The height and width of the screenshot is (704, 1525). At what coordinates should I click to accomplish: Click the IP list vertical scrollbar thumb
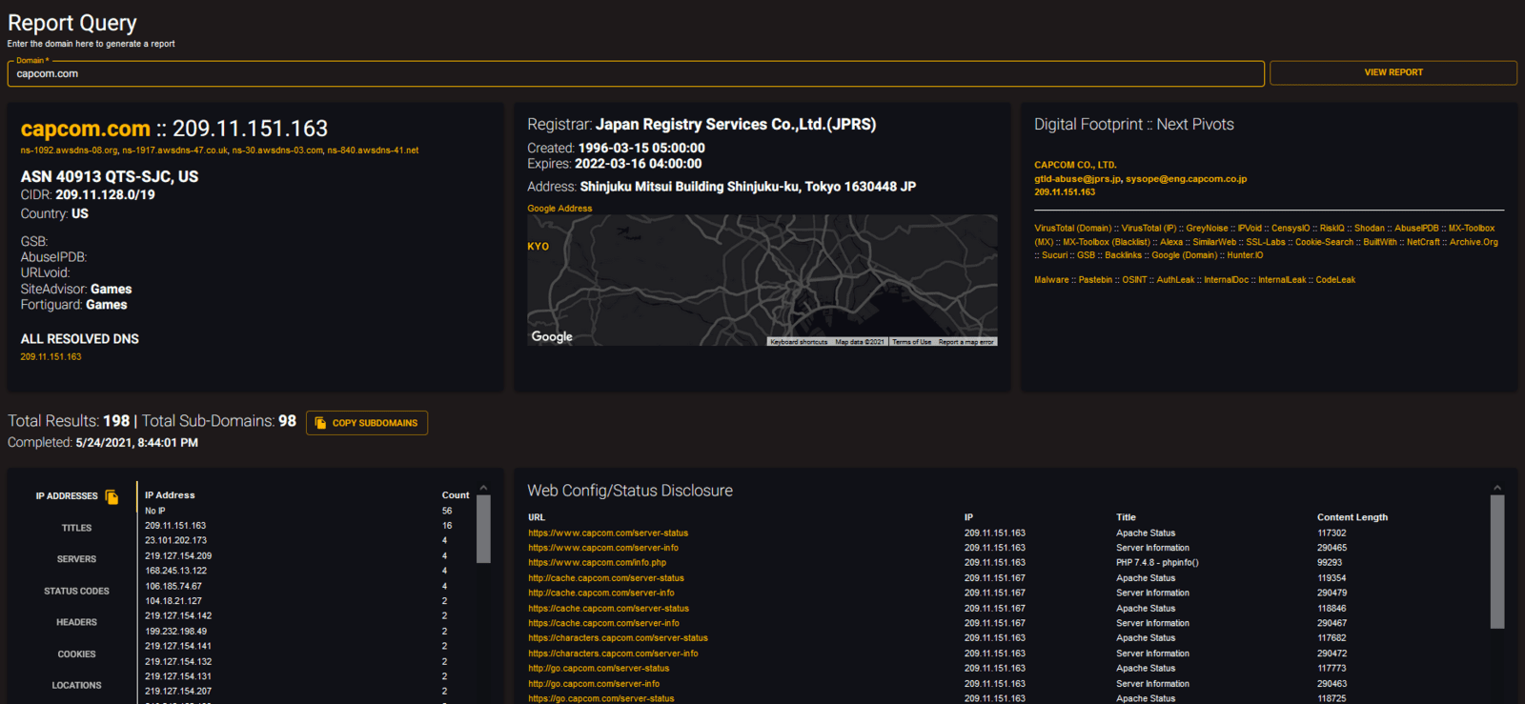(483, 529)
